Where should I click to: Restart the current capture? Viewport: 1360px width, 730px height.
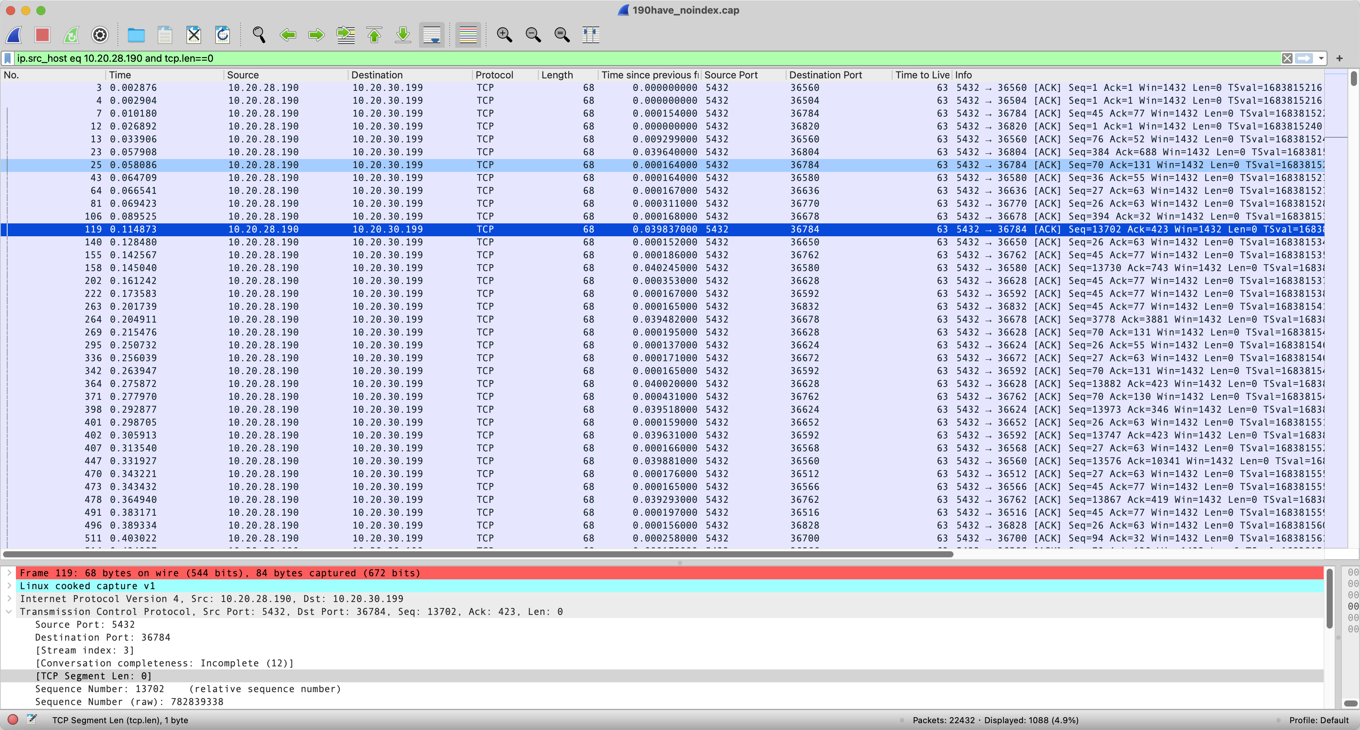(71, 35)
